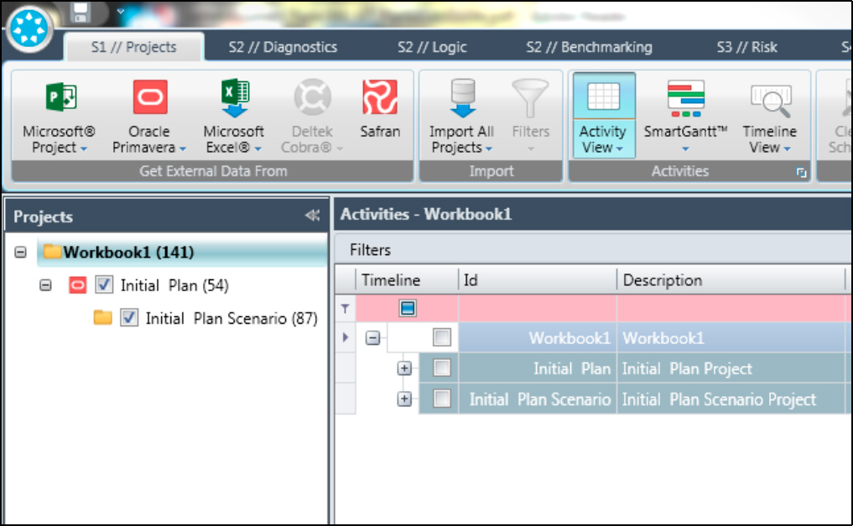The image size is (853, 526).
Task: Import from Oracle Primavera icon
Action: (150, 97)
